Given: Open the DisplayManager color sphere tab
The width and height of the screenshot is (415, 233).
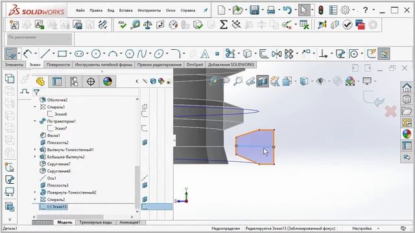Looking at the screenshot, I should [x=108, y=82].
